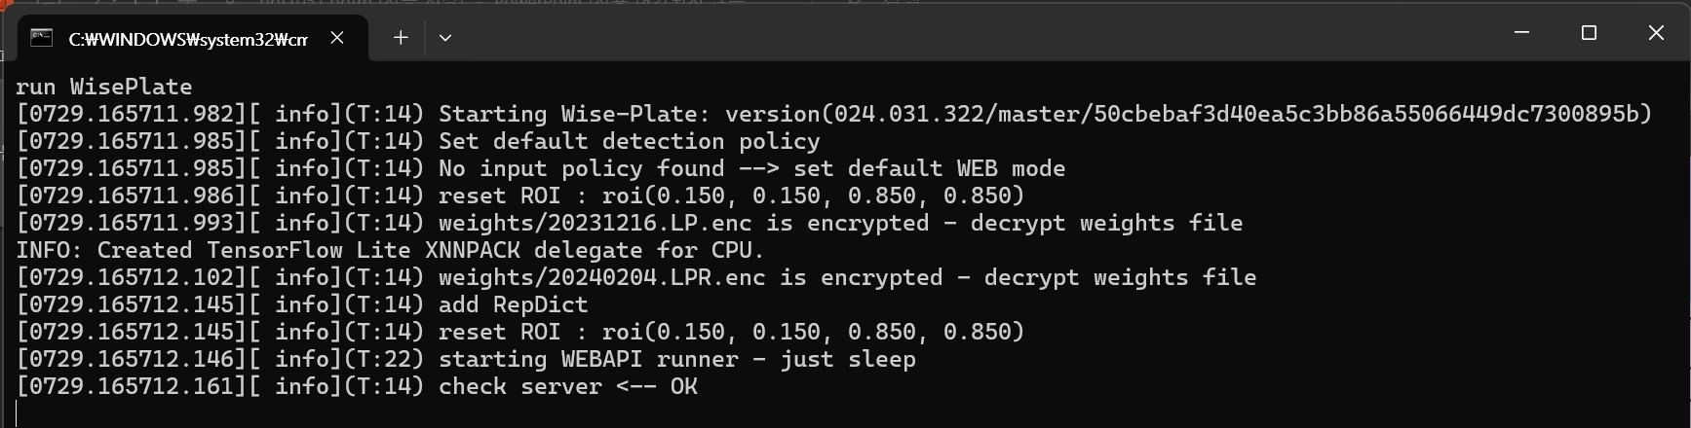Close the terminal window
The height and width of the screenshot is (428, 1691).
coord(1656,33)
